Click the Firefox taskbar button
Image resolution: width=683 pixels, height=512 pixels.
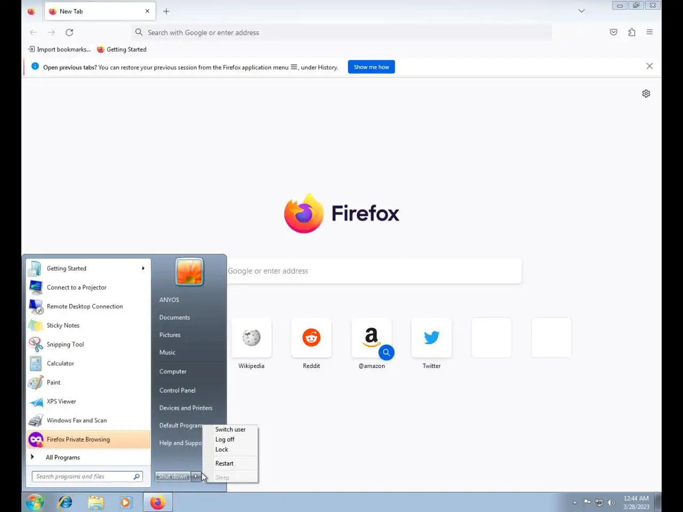point(157,502)
